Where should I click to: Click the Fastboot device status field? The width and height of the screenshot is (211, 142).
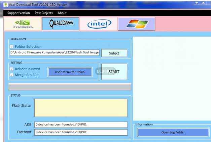81,132
